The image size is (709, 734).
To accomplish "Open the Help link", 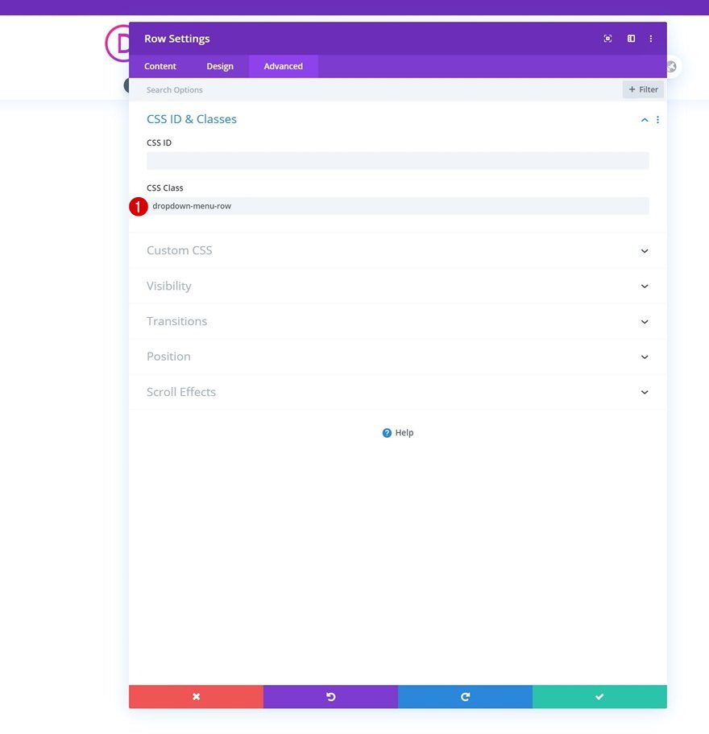I will [397, 432].
